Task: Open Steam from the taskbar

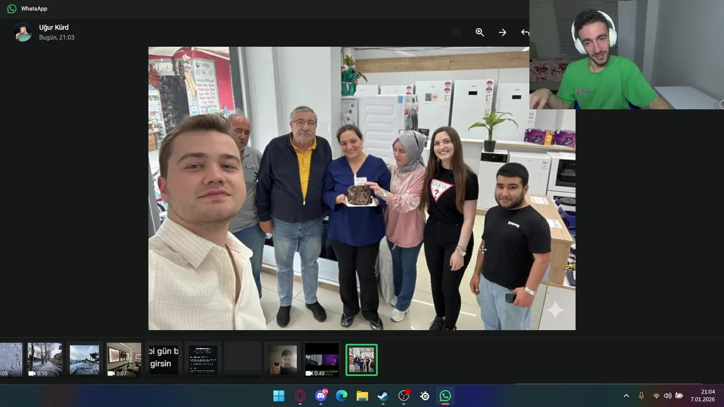Action: (383, 396)
